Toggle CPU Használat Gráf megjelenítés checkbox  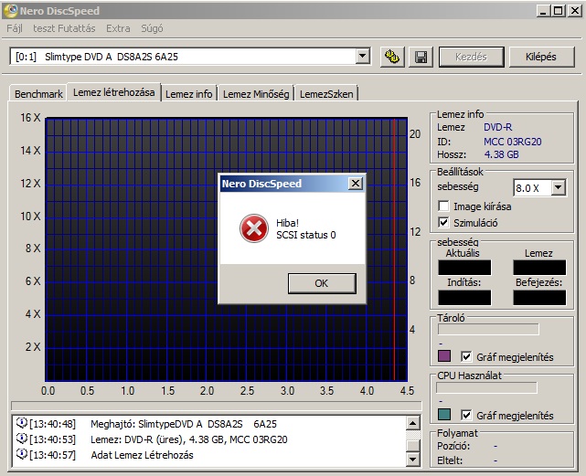tap(466, 415)
